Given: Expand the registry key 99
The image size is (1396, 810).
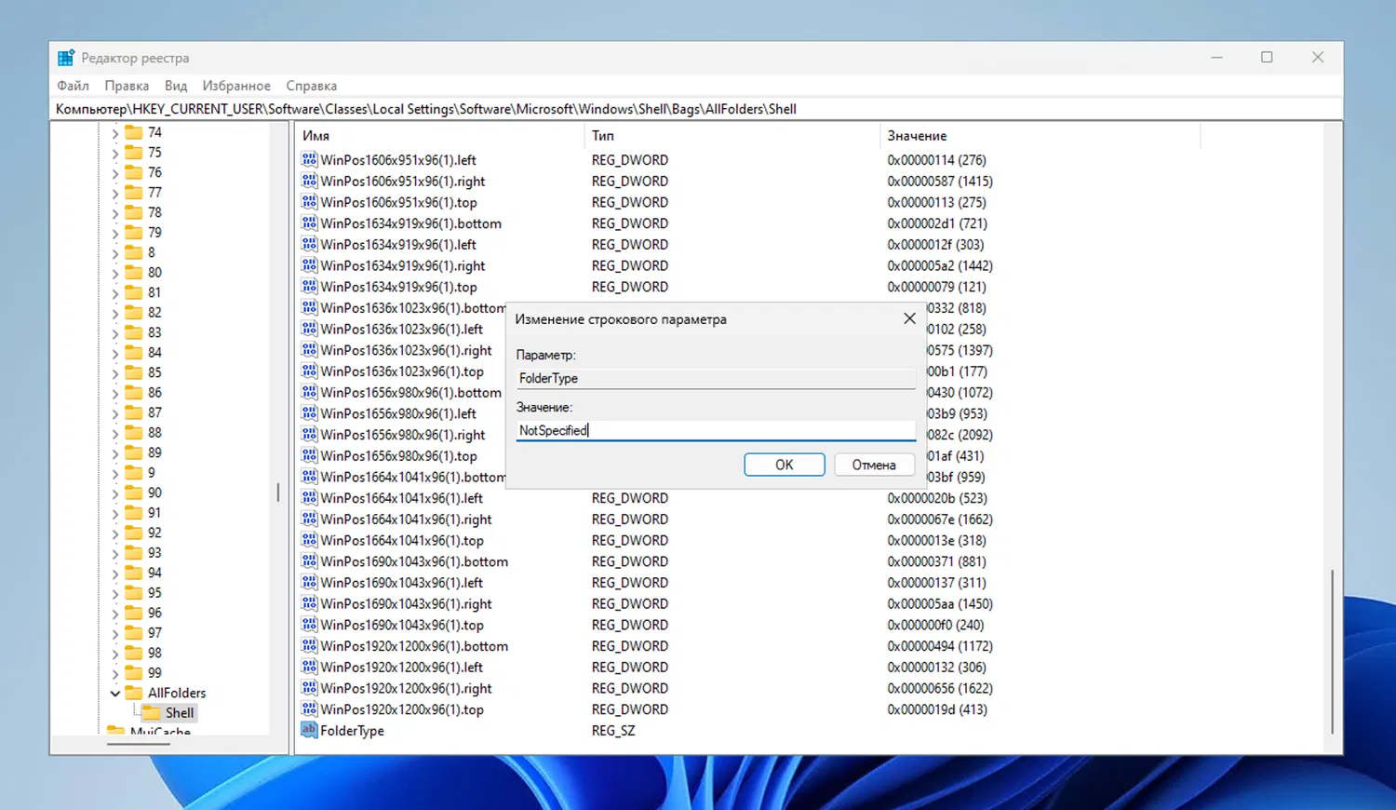Looking at the screenshot, I should [115, 673].
